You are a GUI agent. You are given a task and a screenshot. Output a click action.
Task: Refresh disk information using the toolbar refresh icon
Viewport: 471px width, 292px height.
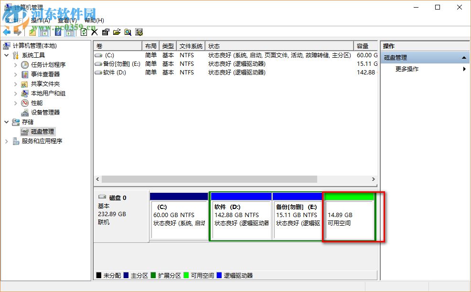[83, 32]
